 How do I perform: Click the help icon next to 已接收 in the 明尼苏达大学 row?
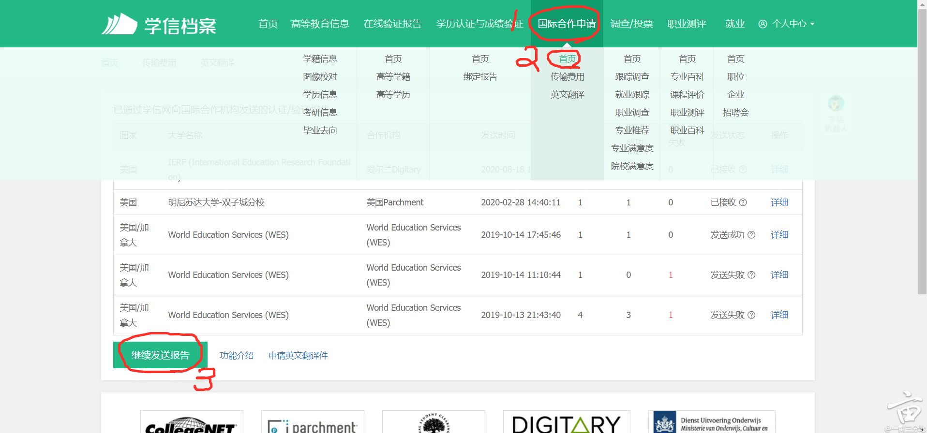(743, 202)
